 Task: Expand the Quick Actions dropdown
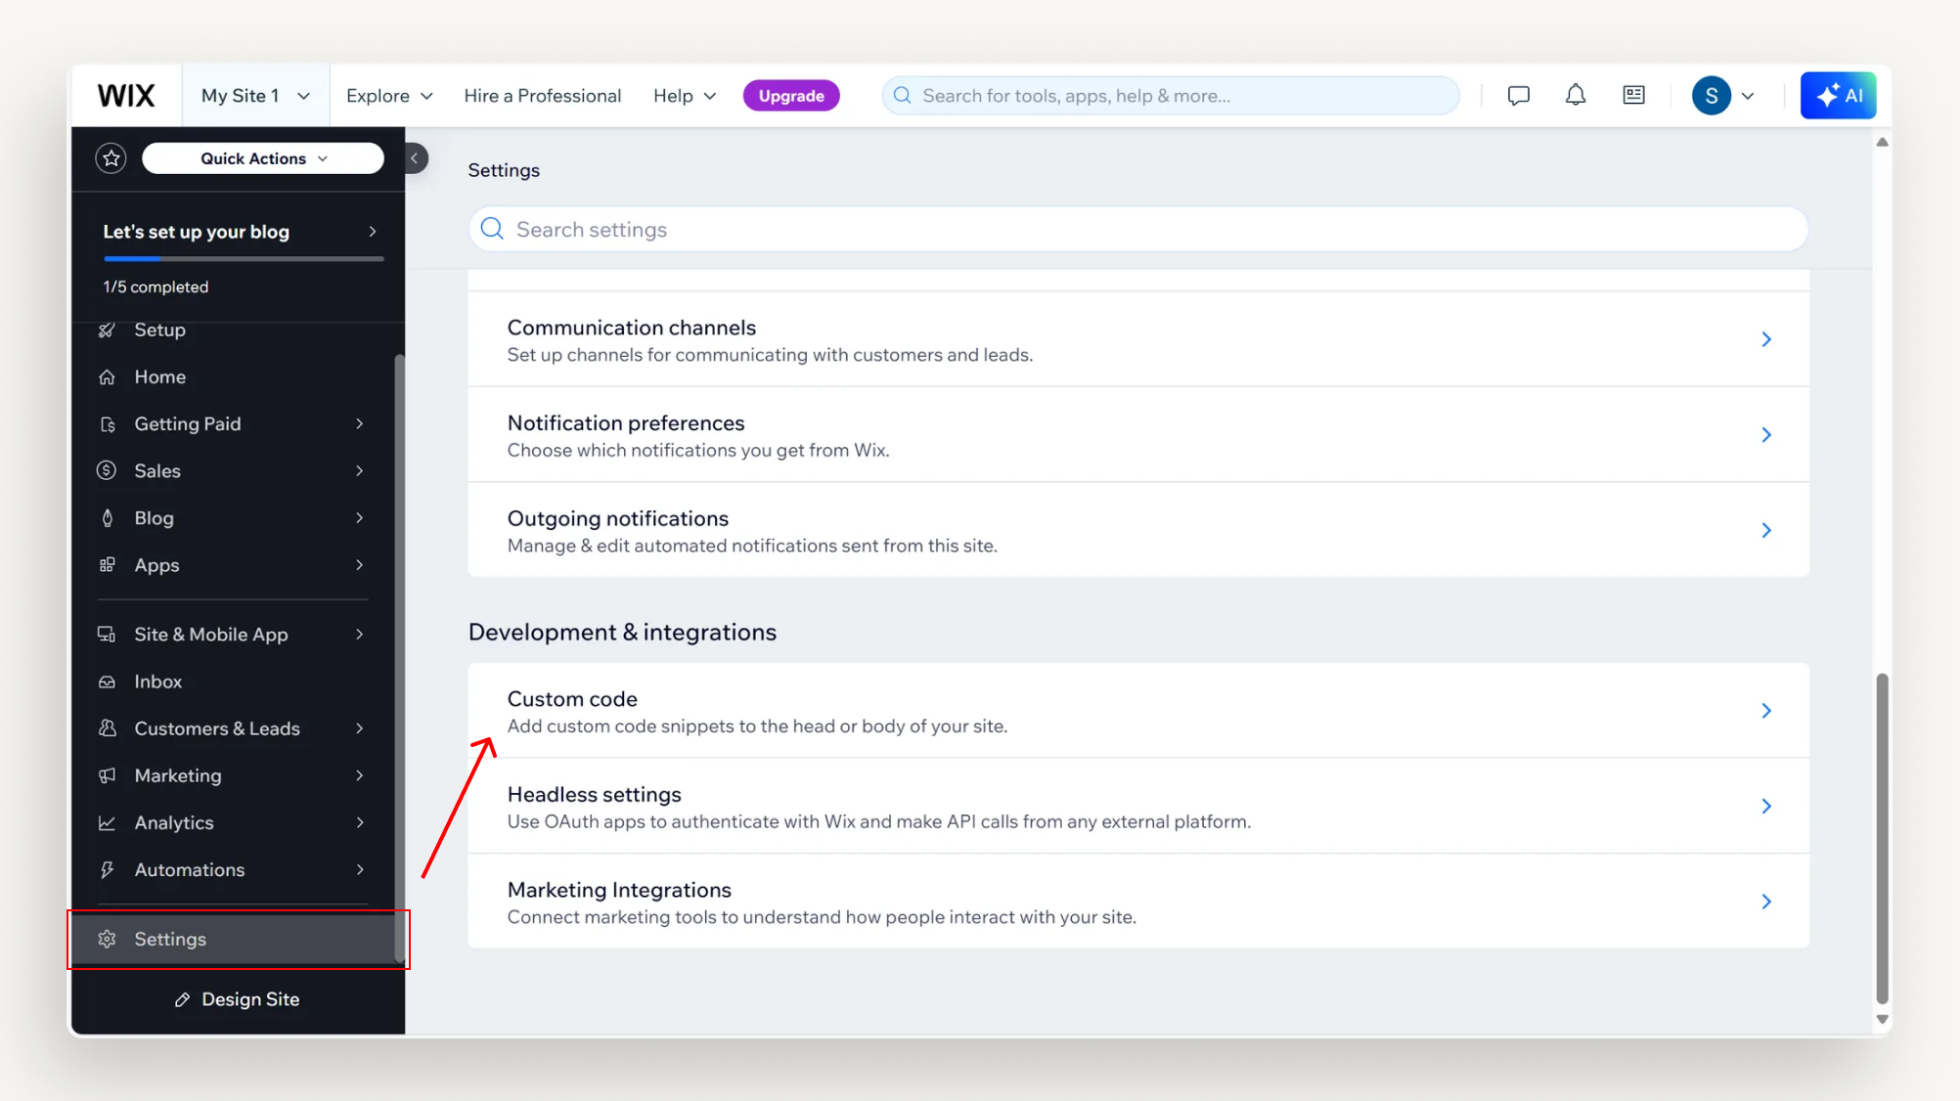pos(263,158)
